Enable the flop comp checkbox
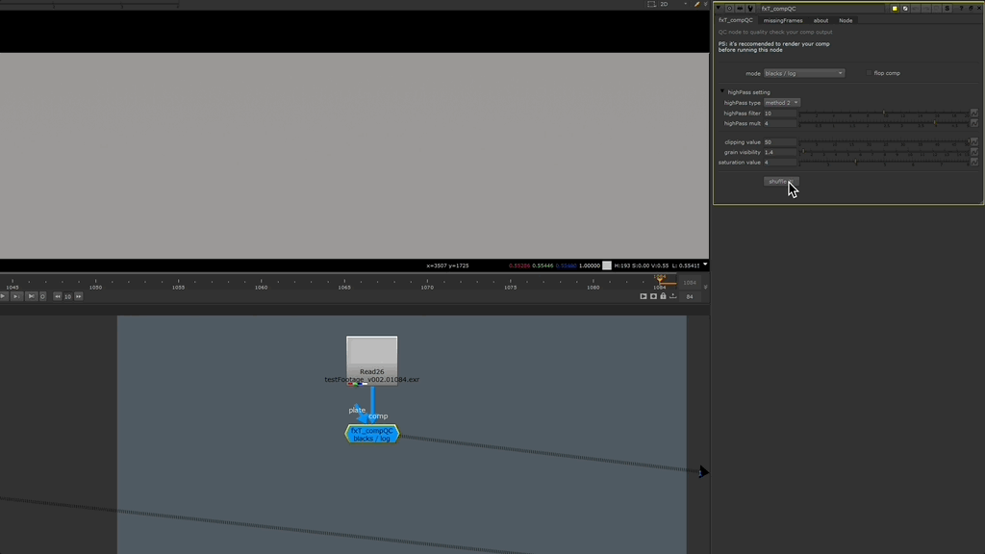This screenshot has width=985, height=554. coord(869,73)
